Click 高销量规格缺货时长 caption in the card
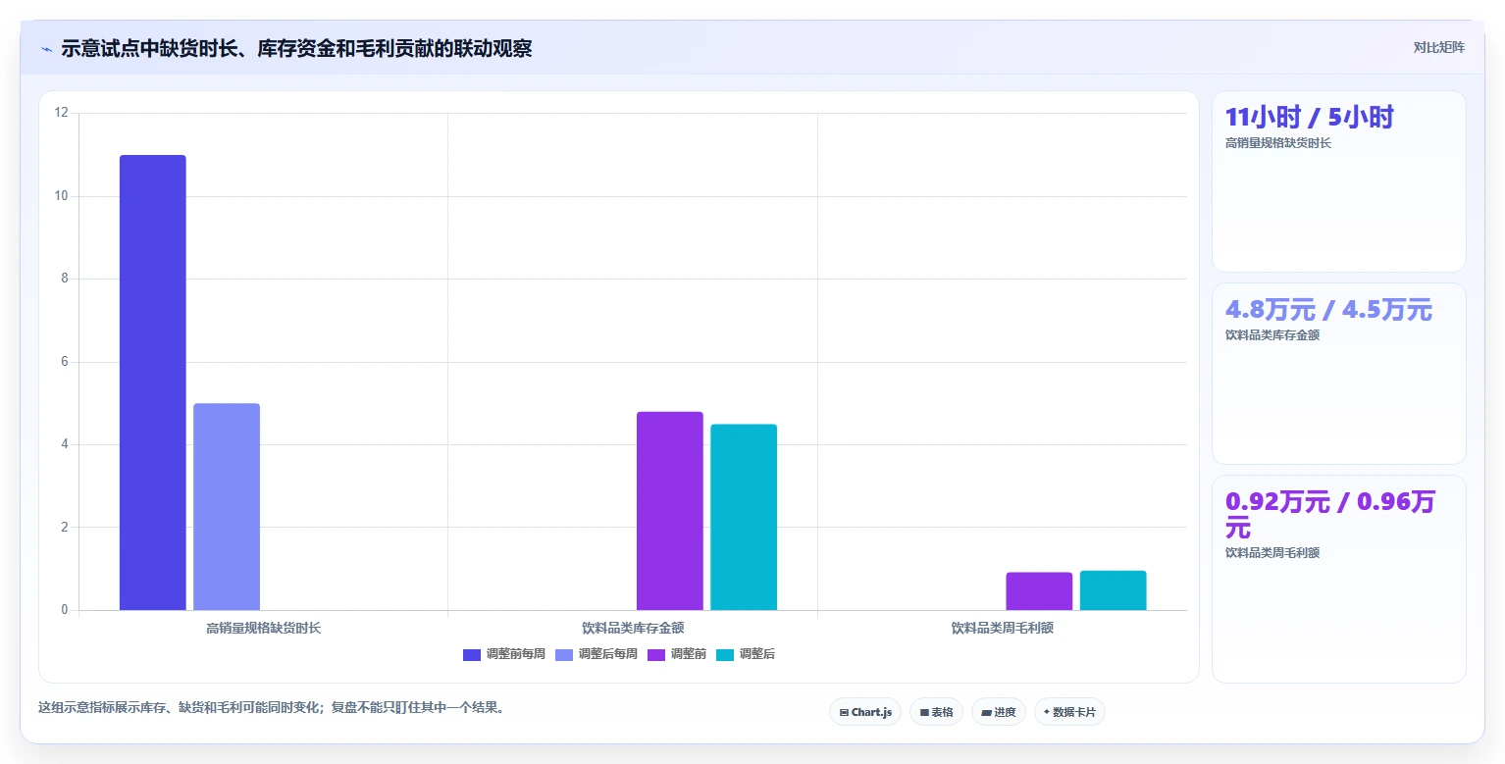Image resolution: width=1505 pixels, height=764 pixels. point(1278,143)
